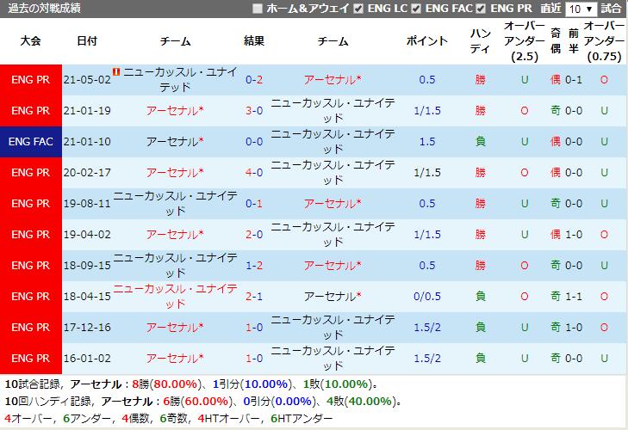628x430 pixels.
Task: Click the オーバーアンダー (2.5) column header
Action: (525, 40)
